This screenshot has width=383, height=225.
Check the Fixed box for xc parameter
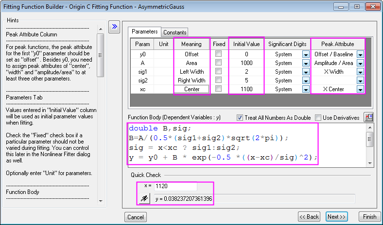point(219,89)
